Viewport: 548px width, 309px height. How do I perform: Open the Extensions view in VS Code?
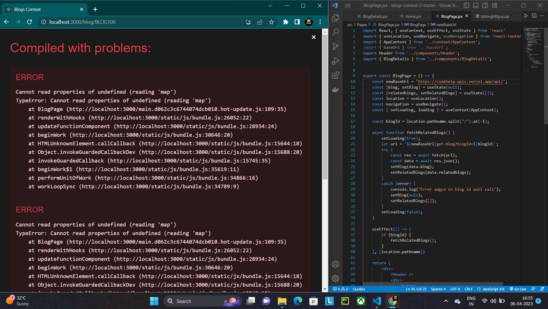pyautogui.click(x=335, y=75)
